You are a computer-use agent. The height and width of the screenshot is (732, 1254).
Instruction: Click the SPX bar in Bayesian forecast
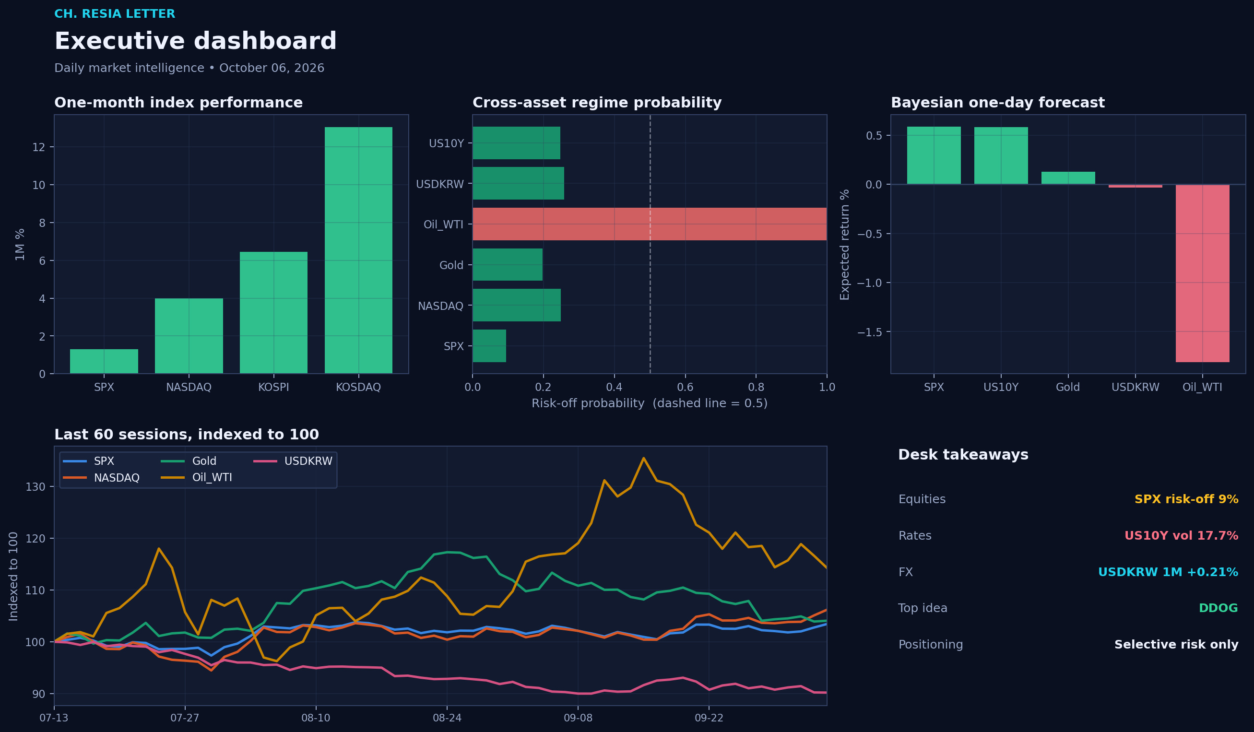934,155
